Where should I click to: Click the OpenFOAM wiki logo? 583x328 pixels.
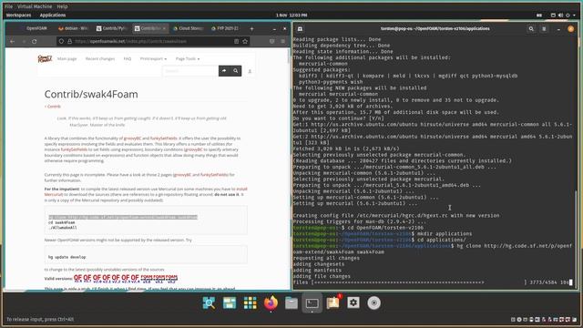[x=45, y=58]
